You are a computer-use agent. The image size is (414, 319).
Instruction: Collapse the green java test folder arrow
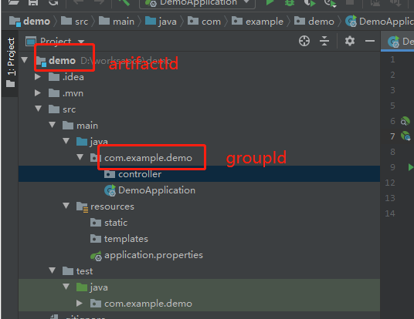(x=66, y=287)
